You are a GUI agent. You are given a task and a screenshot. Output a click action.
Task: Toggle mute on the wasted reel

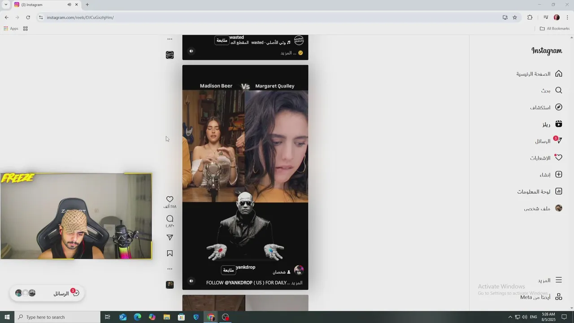[191, 51]
